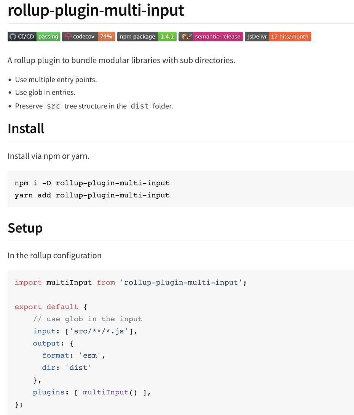
Task: Open the npm package 1.4.1 badge
Action: [147, 37]
